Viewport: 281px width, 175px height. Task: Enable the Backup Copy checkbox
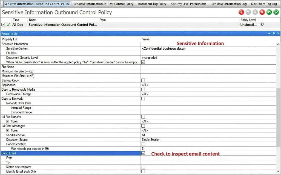[143, 80]
